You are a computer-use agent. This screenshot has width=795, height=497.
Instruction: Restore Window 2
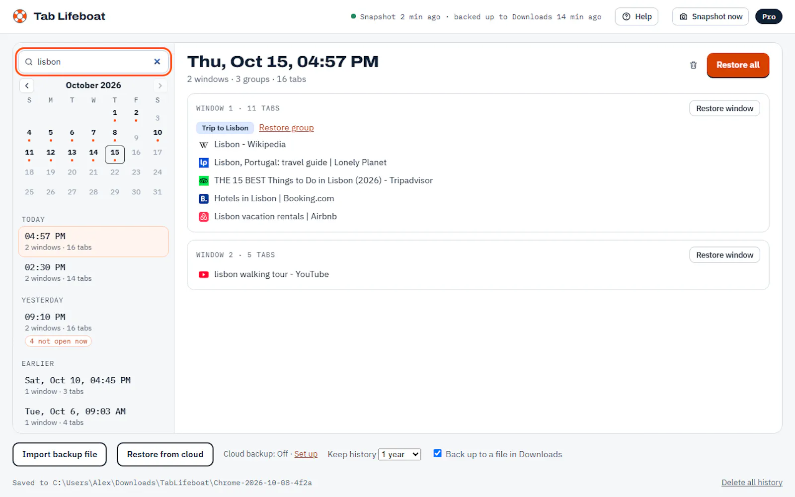tap(724, 255)
